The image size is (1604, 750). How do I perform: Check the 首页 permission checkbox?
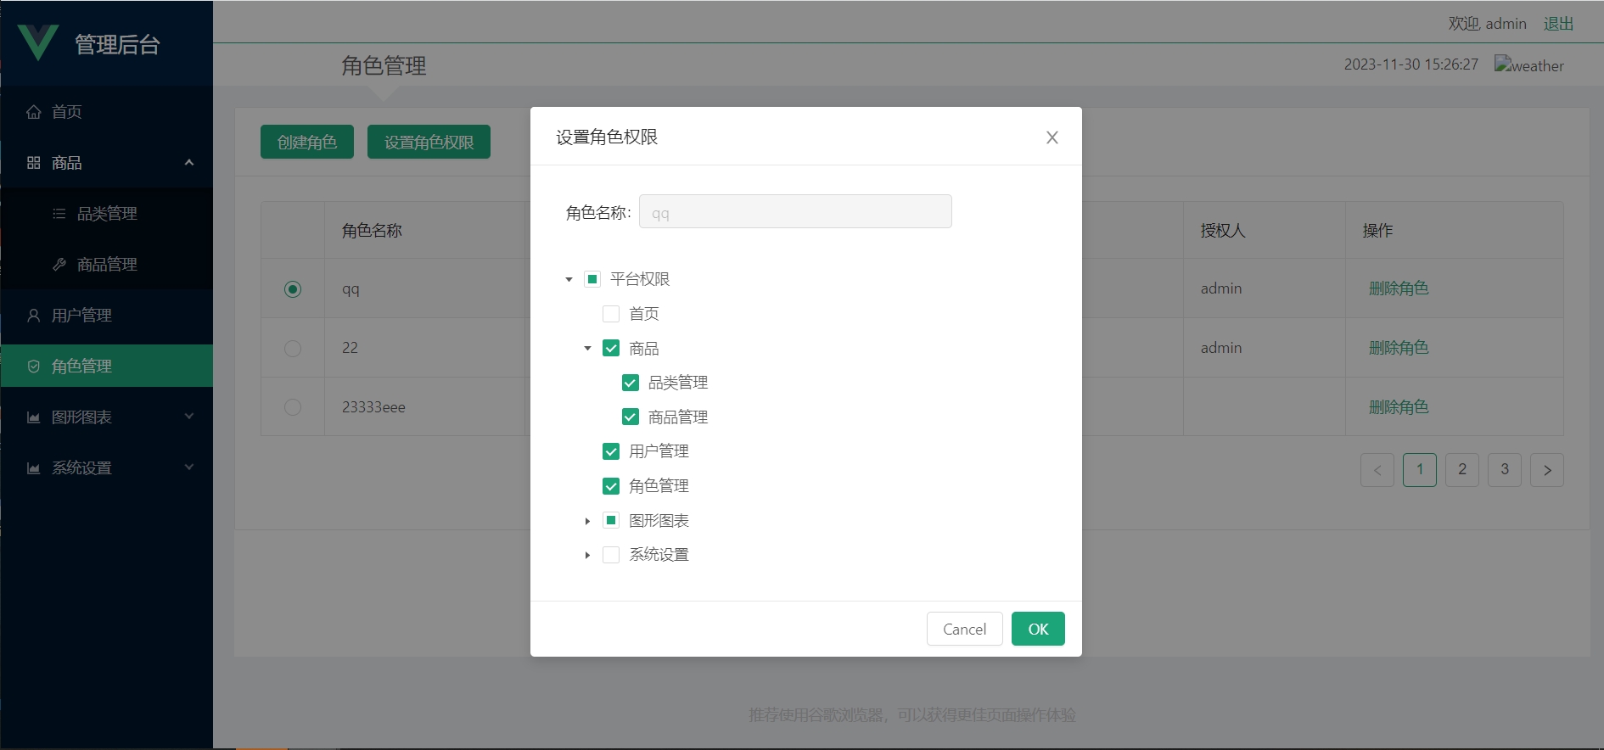[611, 314]
